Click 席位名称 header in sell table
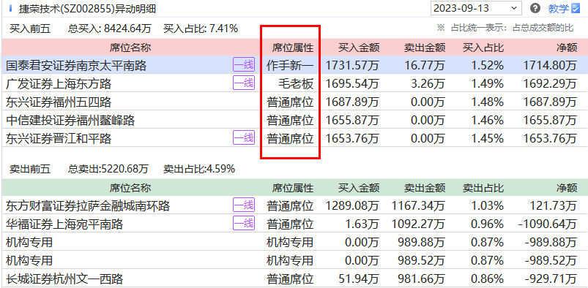The width and height of the screenshot is (588, 288). click(x=130, y=188)
